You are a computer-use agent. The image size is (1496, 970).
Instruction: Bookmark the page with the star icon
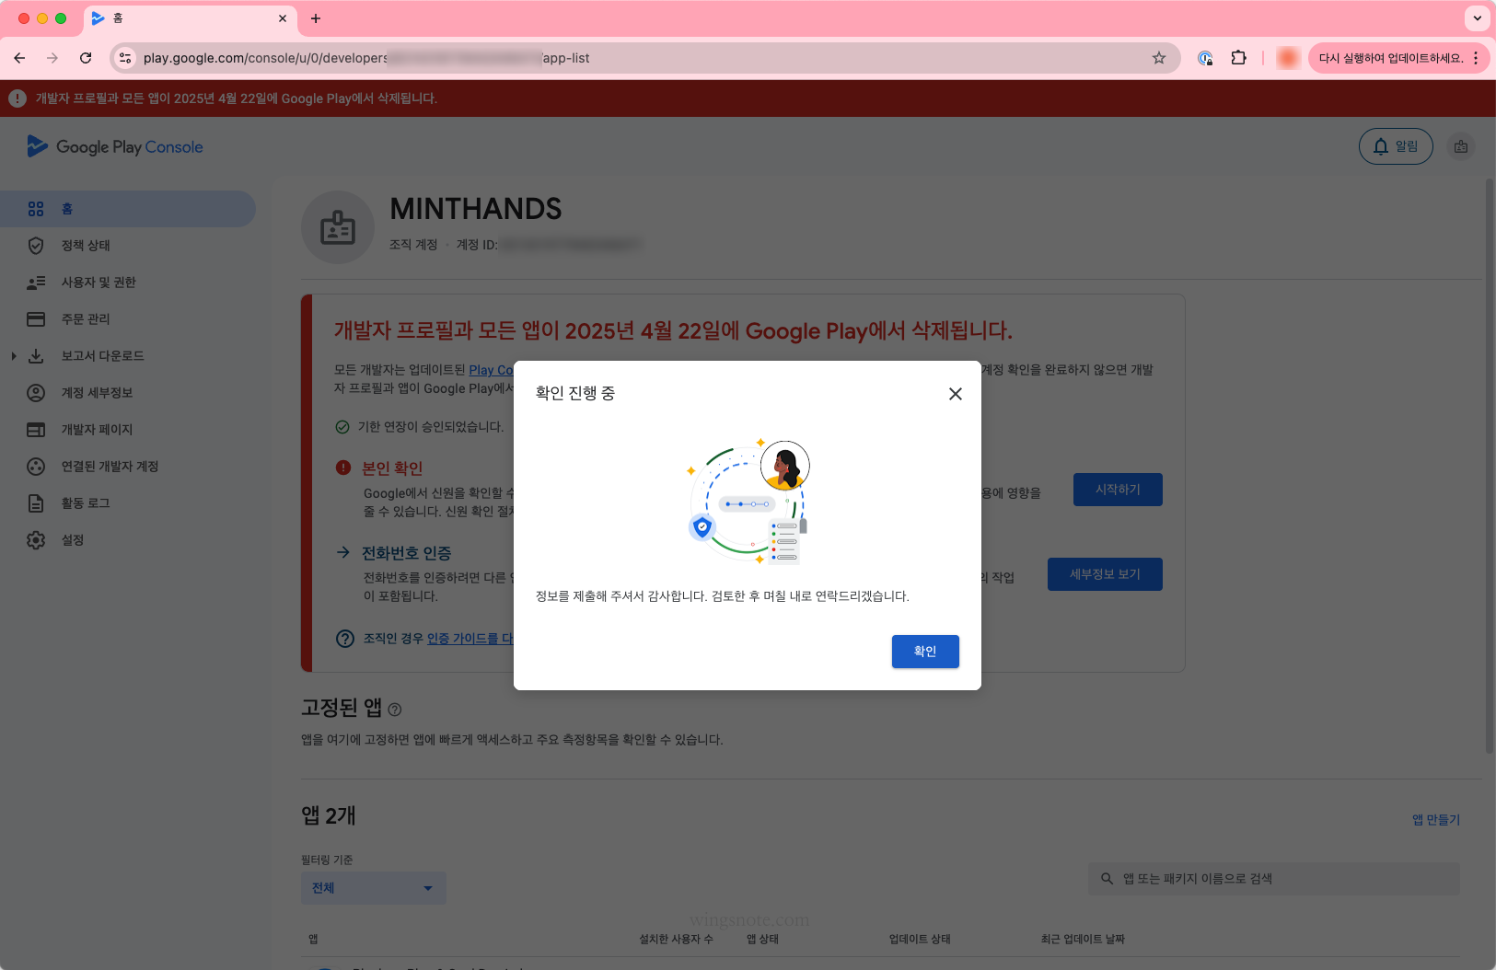1159,58
